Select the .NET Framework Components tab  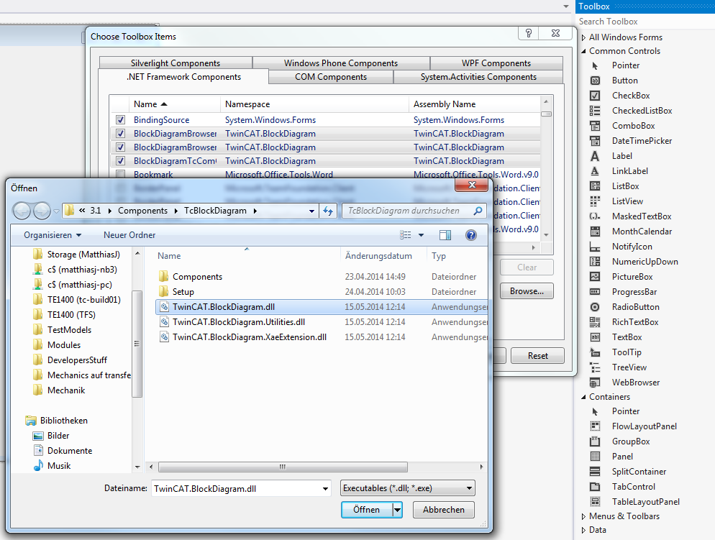tap(183, 76)
